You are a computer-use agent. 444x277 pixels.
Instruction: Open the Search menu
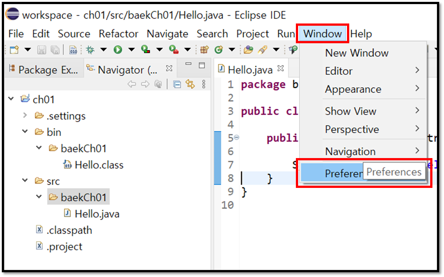(x=212, y=34)
